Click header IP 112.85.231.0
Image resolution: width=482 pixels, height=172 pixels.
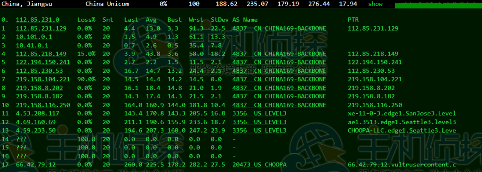tap(38, 20)
